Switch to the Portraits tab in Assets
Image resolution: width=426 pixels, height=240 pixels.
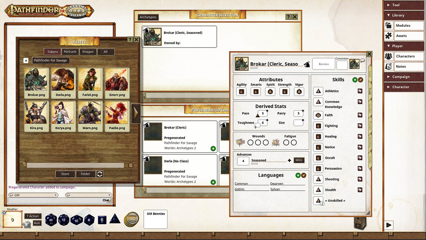coord(70,52)
